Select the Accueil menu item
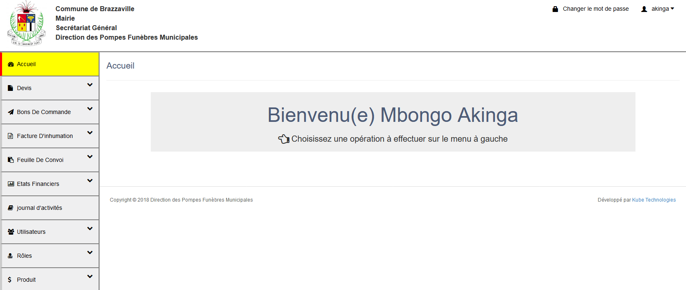Screen dimensions: 686x290 coord(27,64)
